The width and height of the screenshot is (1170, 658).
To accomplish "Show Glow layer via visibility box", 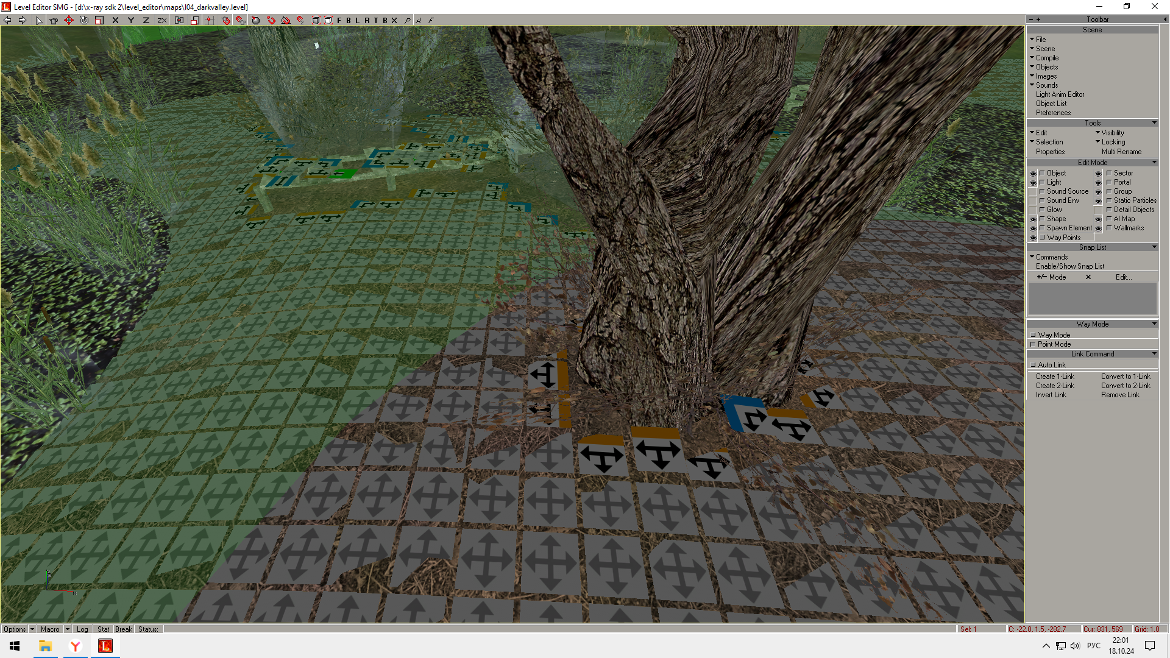I will (x=1033, y=210).
